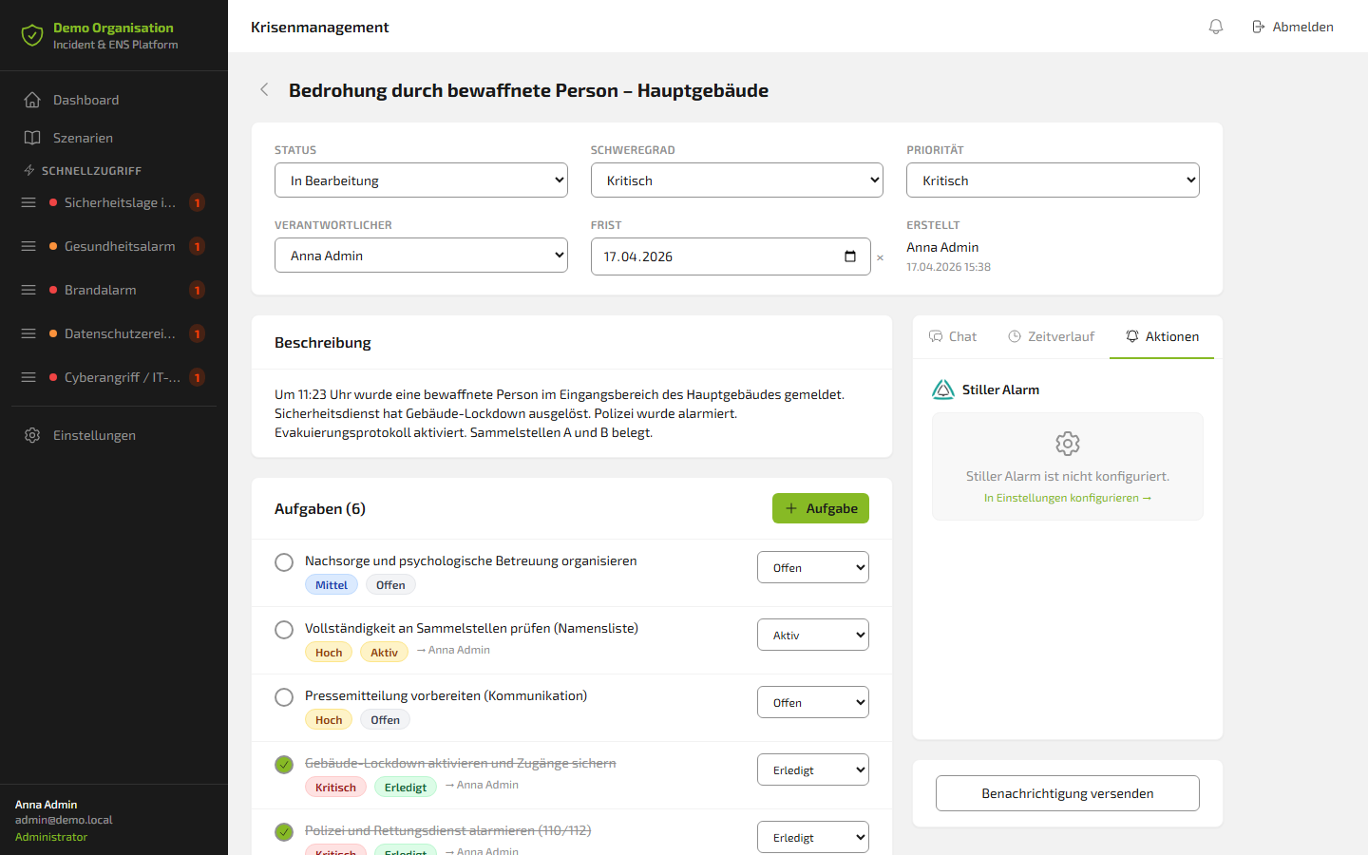Switch to the Zeitverlauf tab

point(1051,336)
